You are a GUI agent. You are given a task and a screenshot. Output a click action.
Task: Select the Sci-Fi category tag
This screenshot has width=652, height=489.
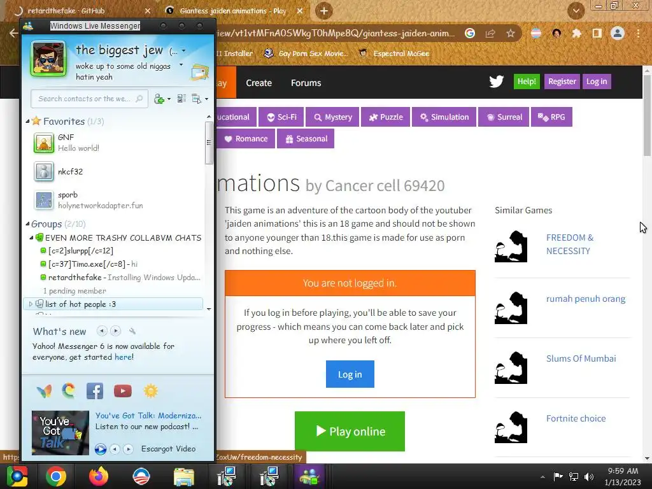(x=281, y=117)
